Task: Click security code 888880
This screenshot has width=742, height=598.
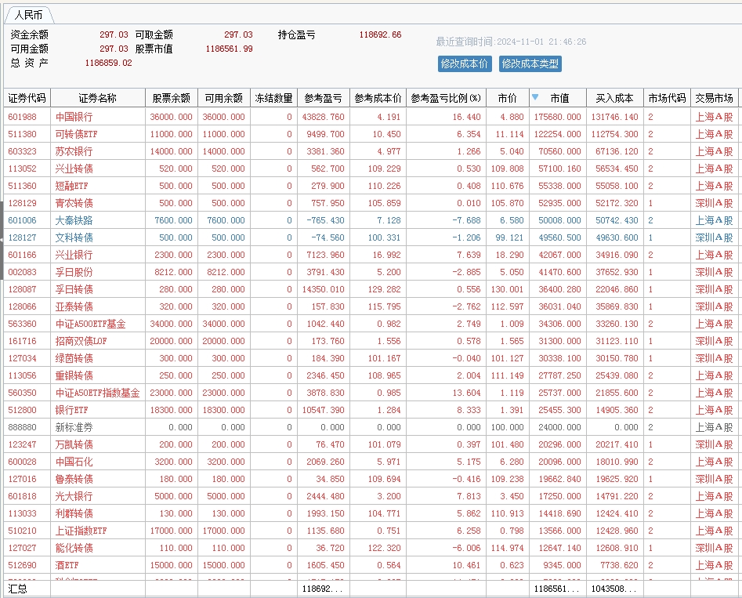Action: tap(22, 428)
